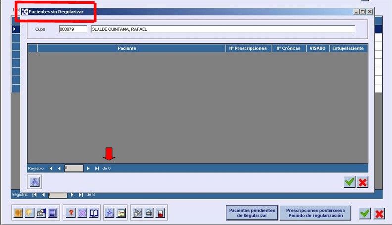392x225 pixels.
Task: Click the red beaker icon in bottom toolbar
Action: coord(160,213)
